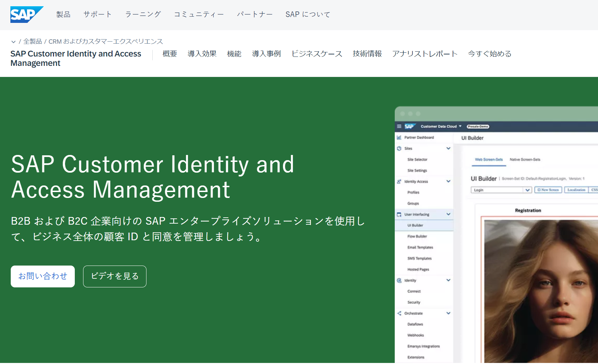The image size is (598, 364).
Task: Select SMS Templates in sidebar
Action: (x=419, y=259)
